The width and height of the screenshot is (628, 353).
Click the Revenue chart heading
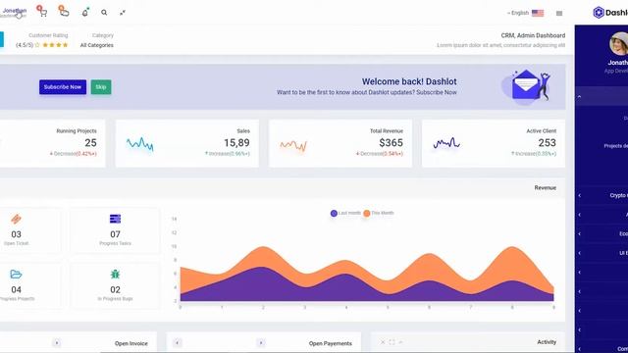[546, 187]
